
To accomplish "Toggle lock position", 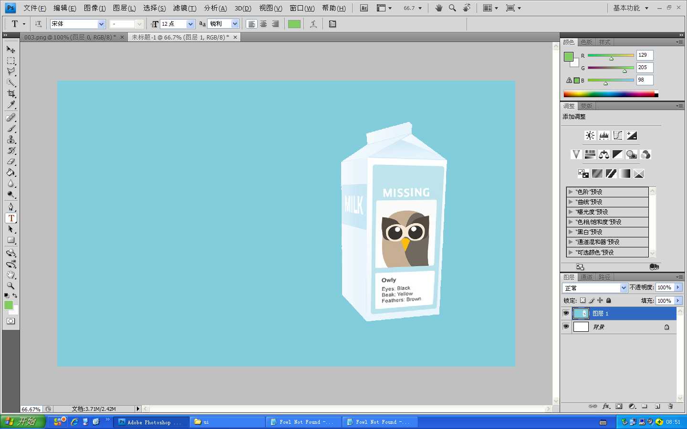I will coord(600,300).
